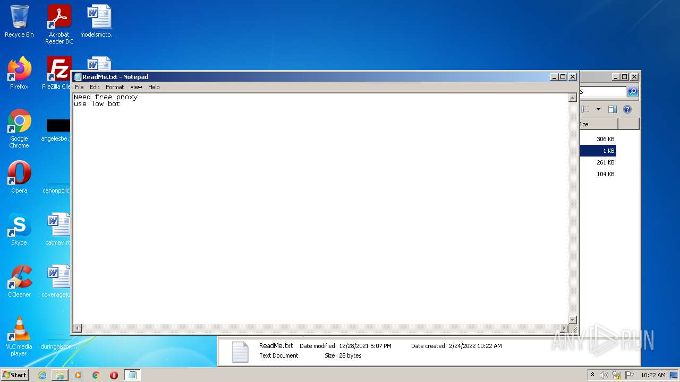This screenshot has width=680, height=382.
Task: Select the coverageju Word document icon
Action: tap(58, 281)
